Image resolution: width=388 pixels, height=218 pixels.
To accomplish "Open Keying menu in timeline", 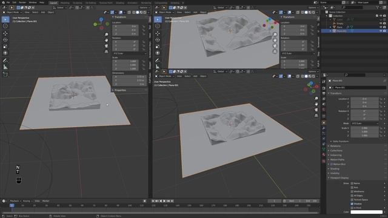I will [27, 201].
